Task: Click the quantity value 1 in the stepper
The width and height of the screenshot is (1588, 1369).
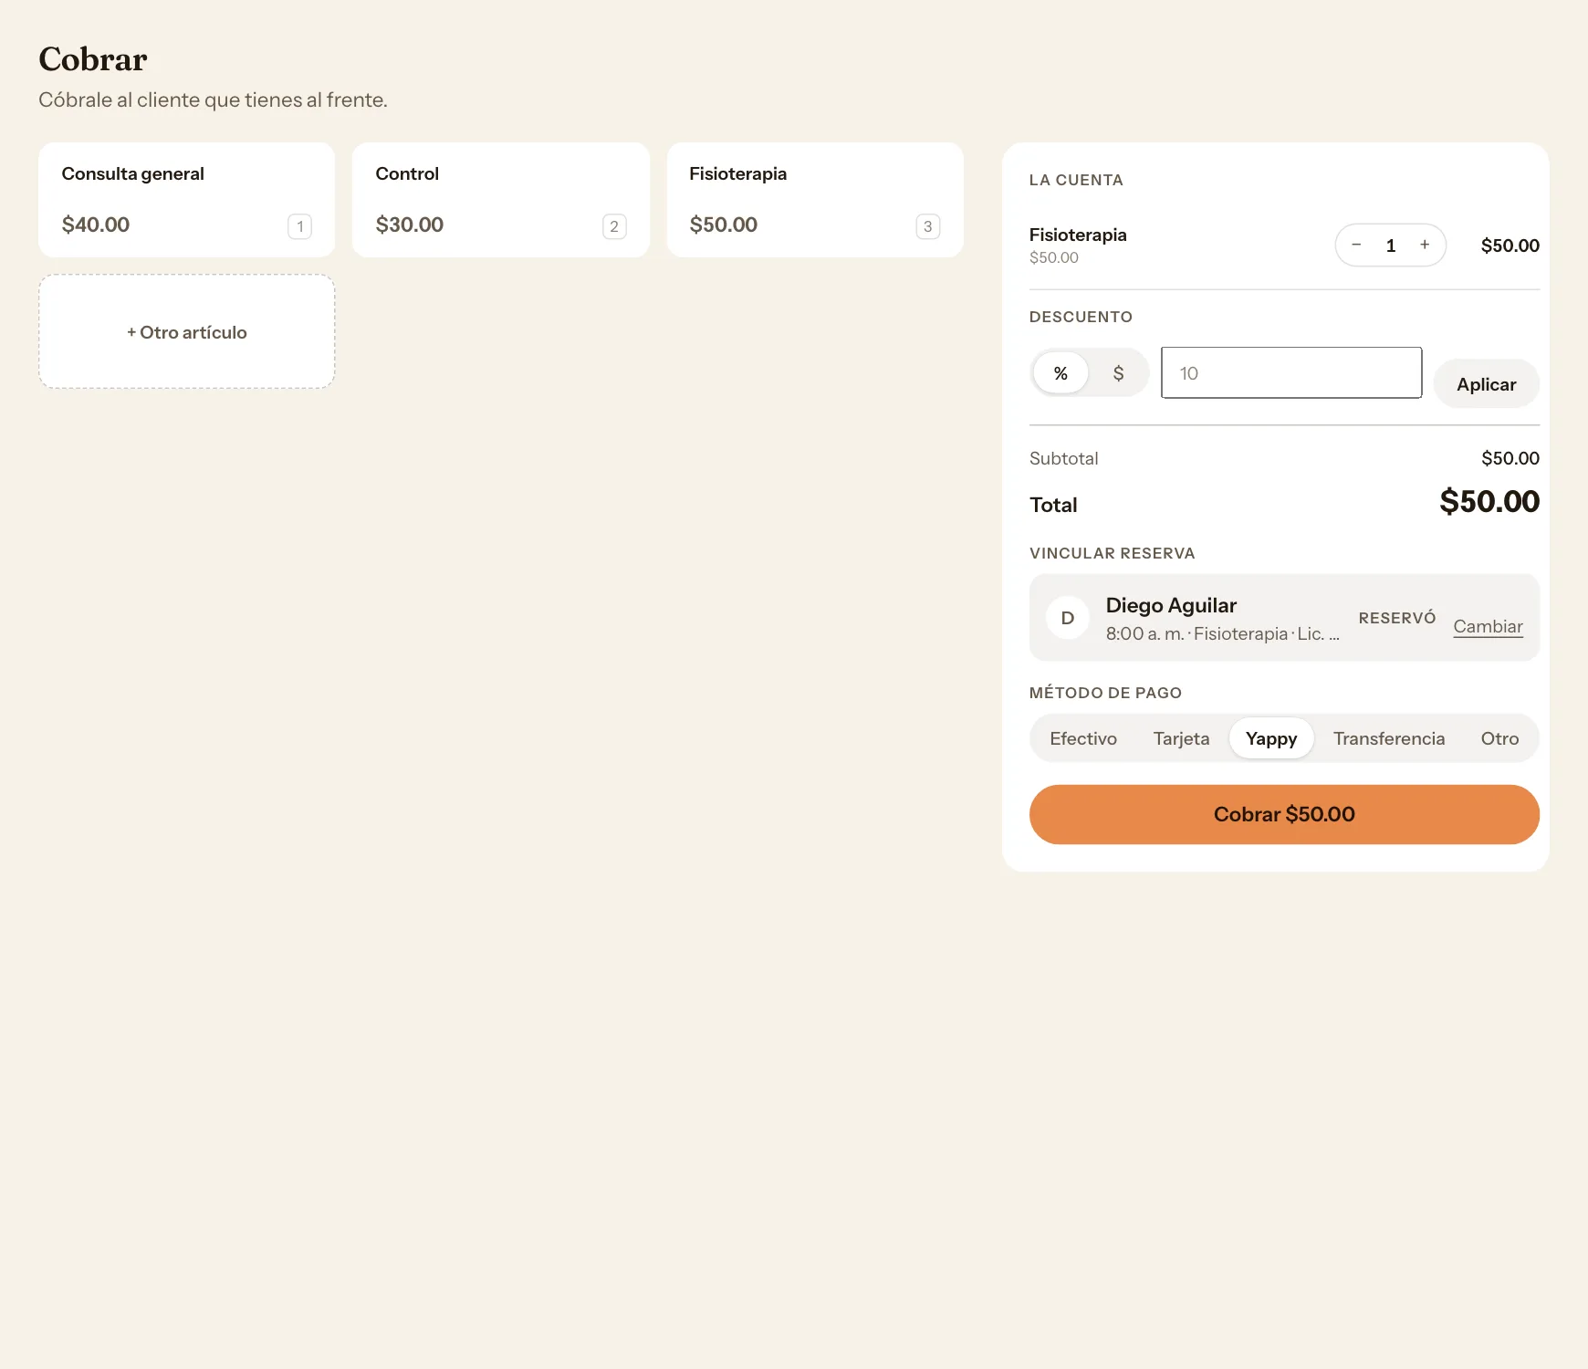Action: click(1391, 246)
